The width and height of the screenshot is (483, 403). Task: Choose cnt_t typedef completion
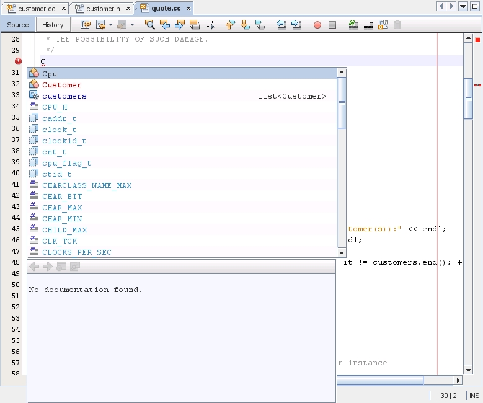(x=182, y=152)
